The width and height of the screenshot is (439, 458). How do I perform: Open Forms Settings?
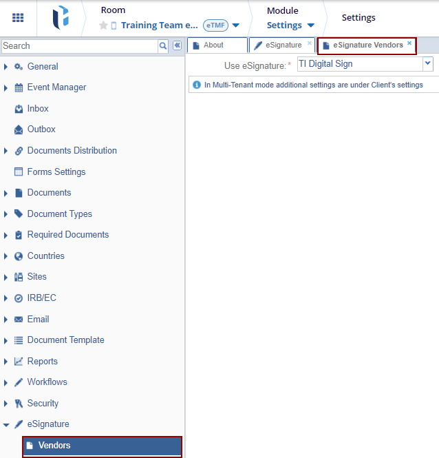click(x=56, y=171)
